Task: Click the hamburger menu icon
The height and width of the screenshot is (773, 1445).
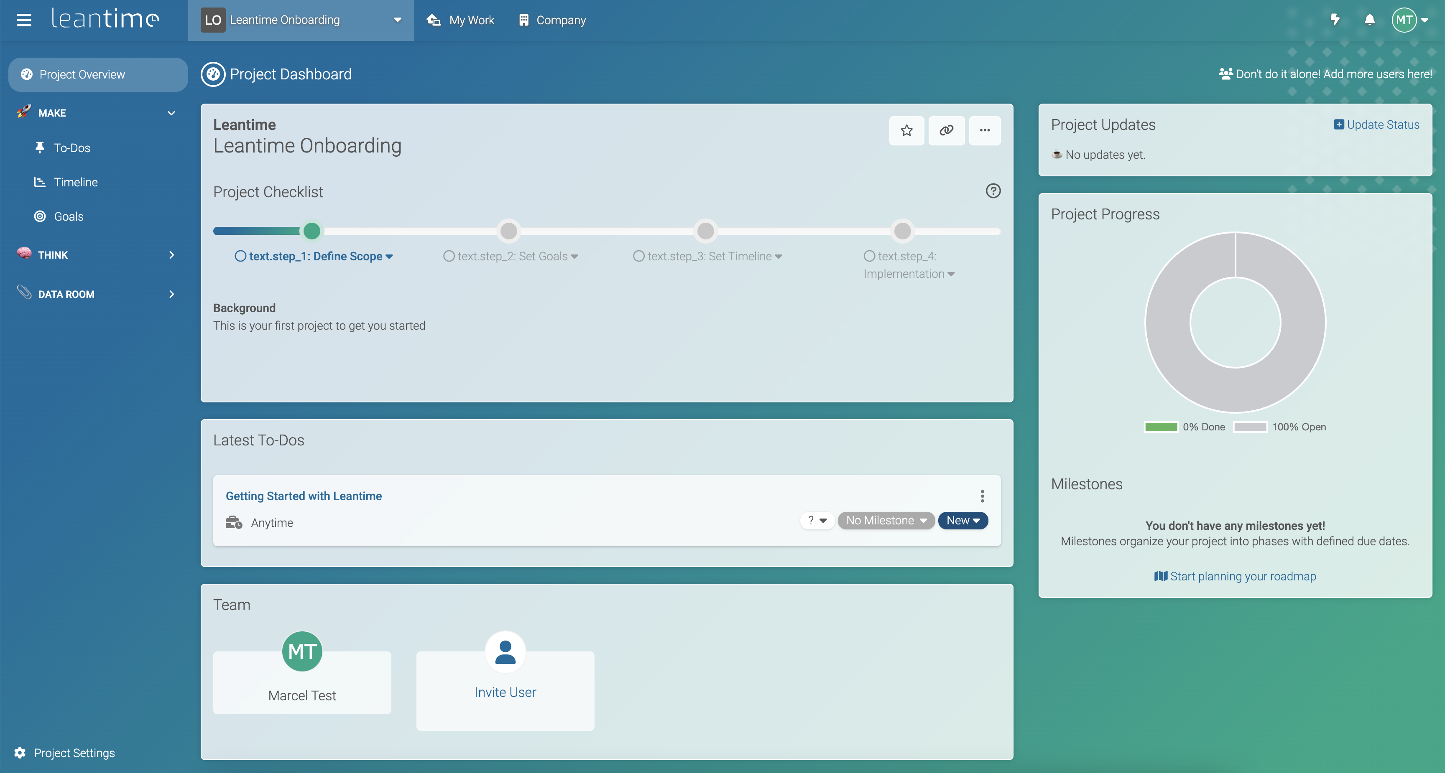Action: click(23, 20)
